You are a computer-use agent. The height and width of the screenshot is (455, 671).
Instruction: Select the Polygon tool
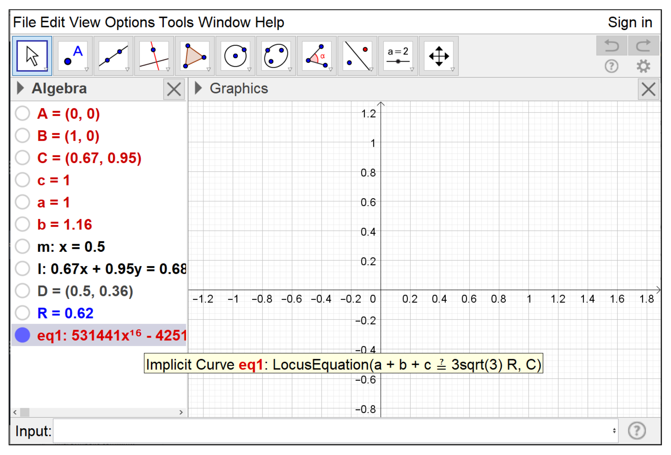[195, 56]
